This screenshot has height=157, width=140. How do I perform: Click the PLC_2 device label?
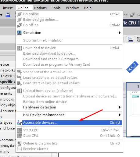(x=132, y=67)
